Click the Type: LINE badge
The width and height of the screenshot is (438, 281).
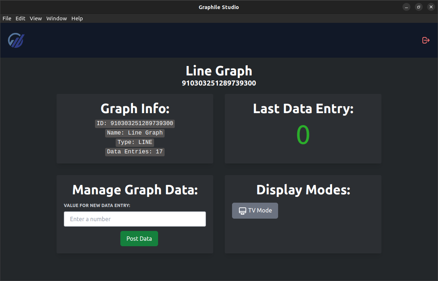[135, 142]
